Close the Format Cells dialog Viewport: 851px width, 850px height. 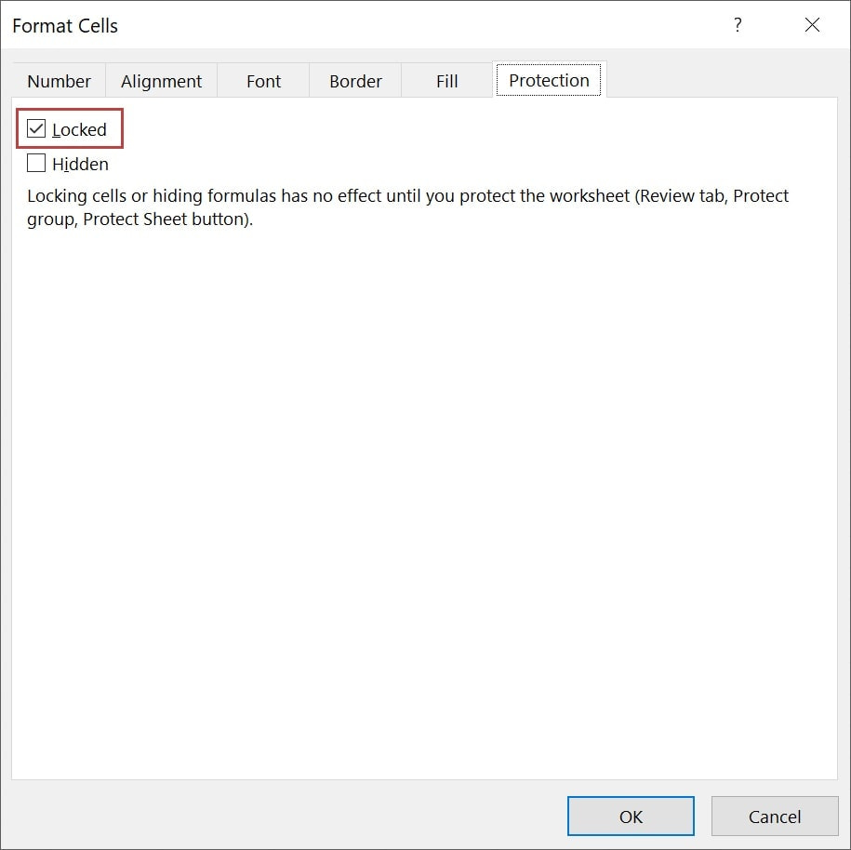pos(812,24)
